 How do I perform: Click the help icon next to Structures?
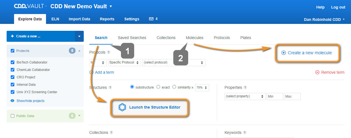click(x=110, y=87)
